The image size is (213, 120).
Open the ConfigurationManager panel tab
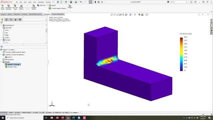coord(11,20)
